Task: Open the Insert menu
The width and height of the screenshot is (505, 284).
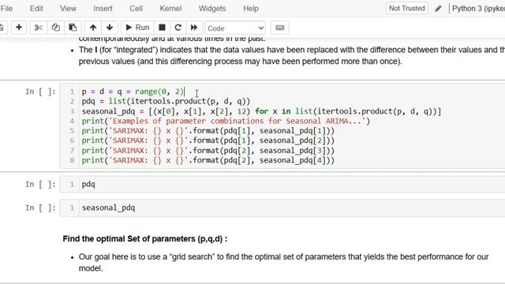Action: (x=103, y=9)
